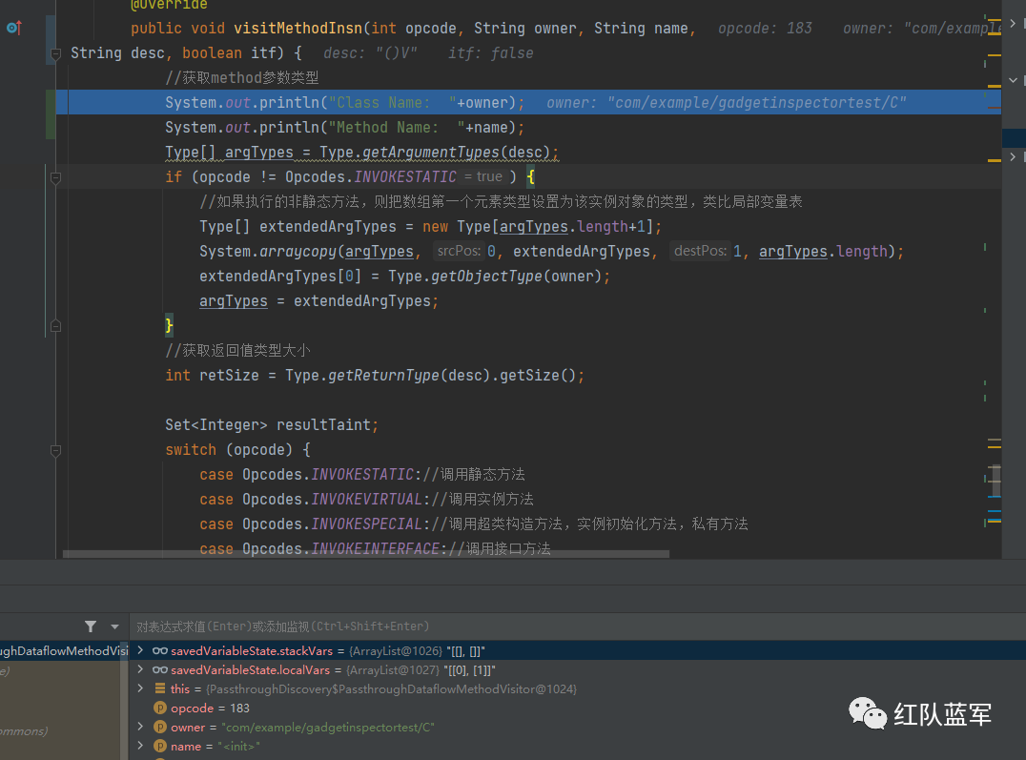Click the inline '= true' evaluation hint
1026x760 pixels.
click(x=483, y=176)
